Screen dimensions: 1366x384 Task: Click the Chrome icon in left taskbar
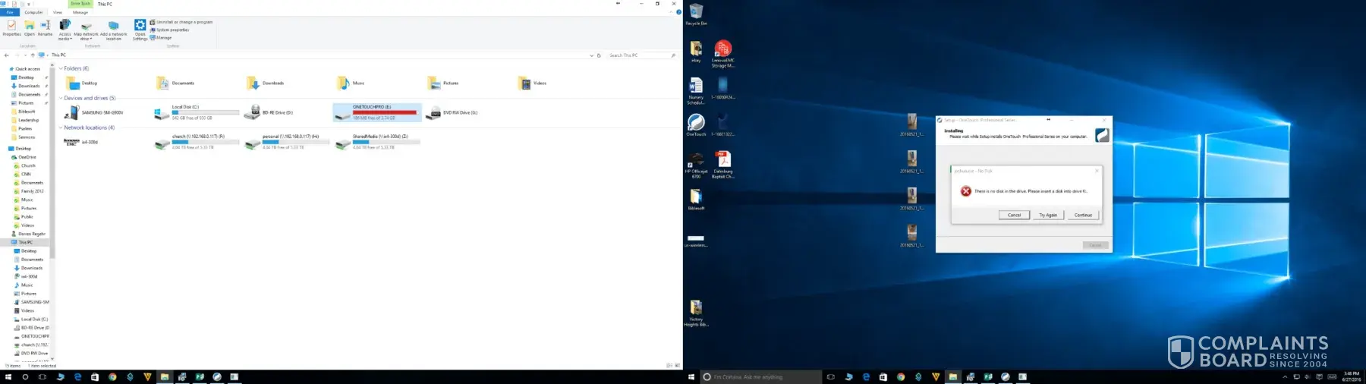(112, 376)
